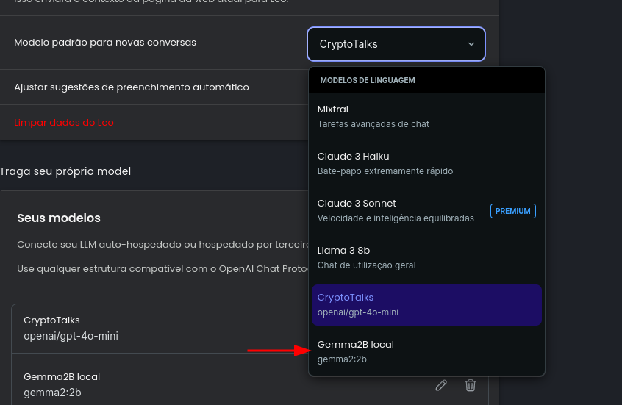The width and height of the screenshot is (622, 405).
Task: Click the chevron arrow in the default model box
Action: pos(471,44)
